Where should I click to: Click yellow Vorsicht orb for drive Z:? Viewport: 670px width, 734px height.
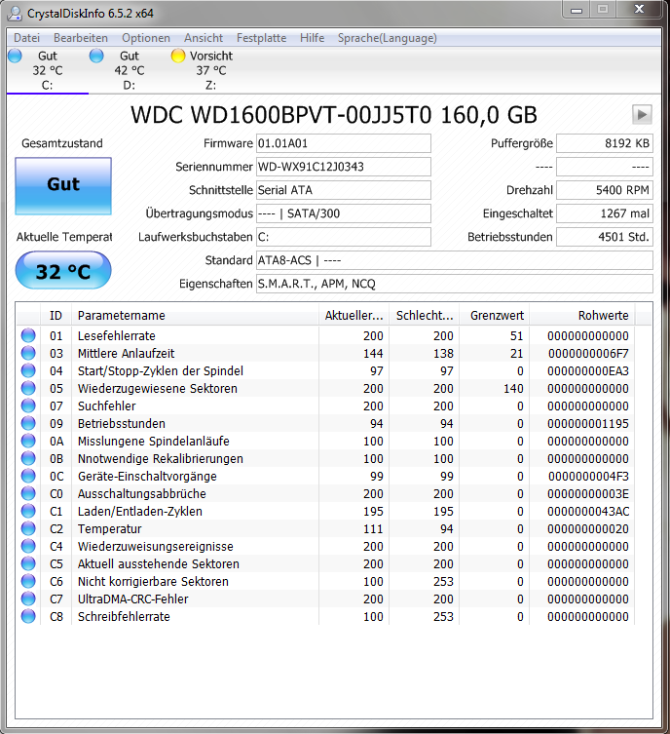coord(178,56)
